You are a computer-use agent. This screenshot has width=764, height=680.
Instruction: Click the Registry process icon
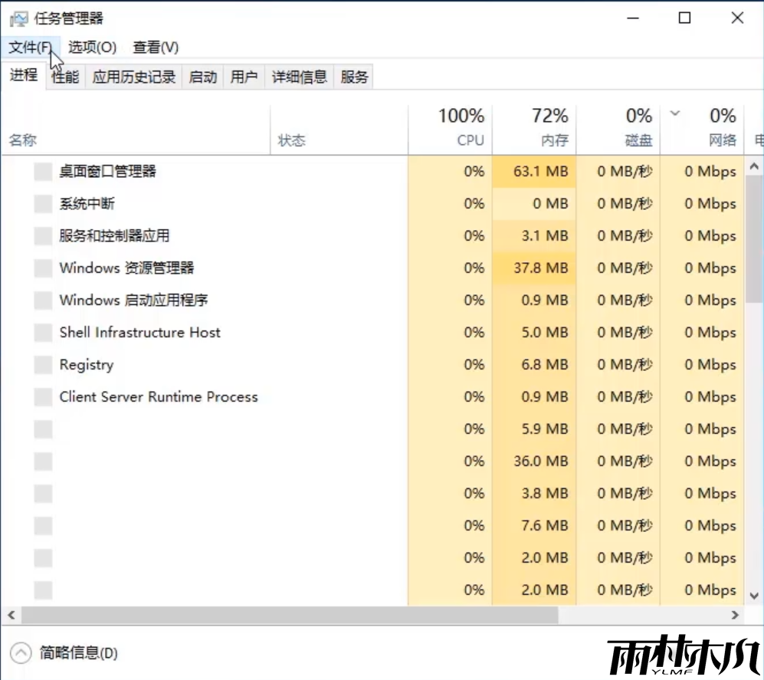(42, 364)
